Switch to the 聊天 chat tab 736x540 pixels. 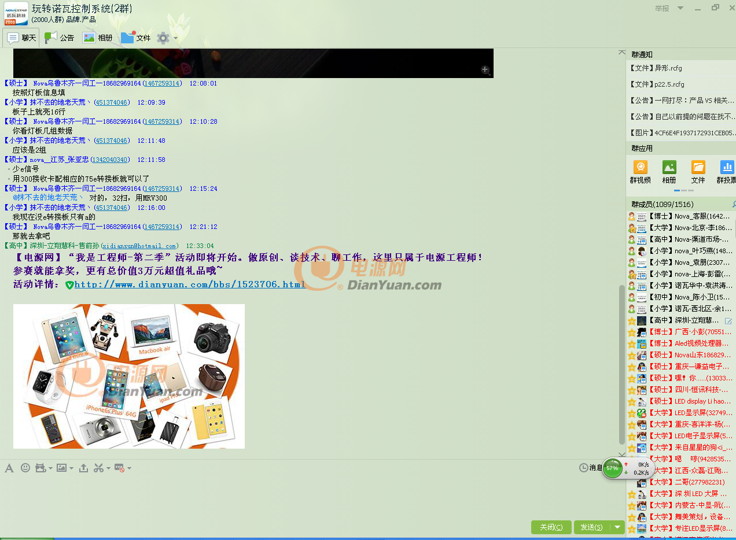pos(21,38)
